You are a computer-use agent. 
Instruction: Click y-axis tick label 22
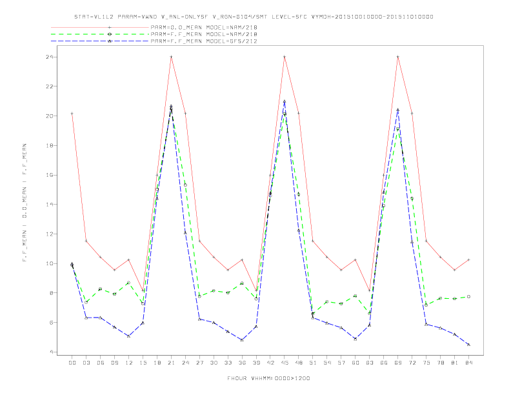point(50,86)
